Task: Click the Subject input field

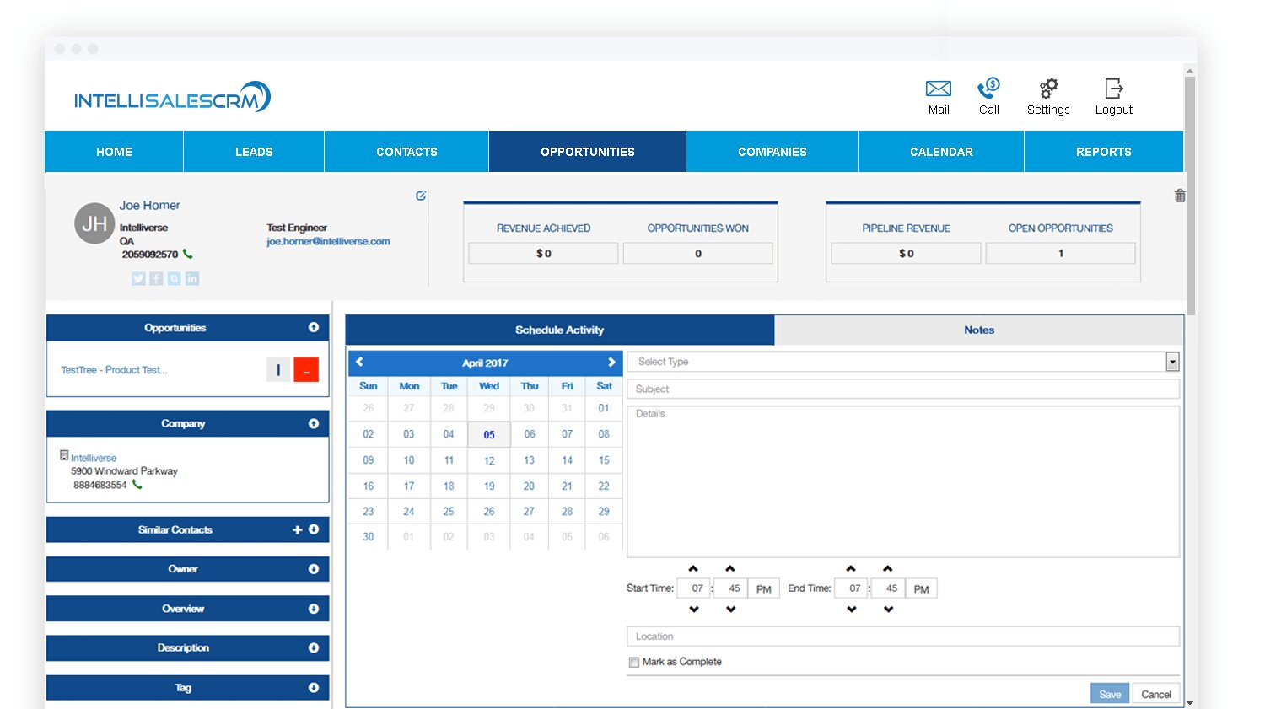Action: click(902, 389)
